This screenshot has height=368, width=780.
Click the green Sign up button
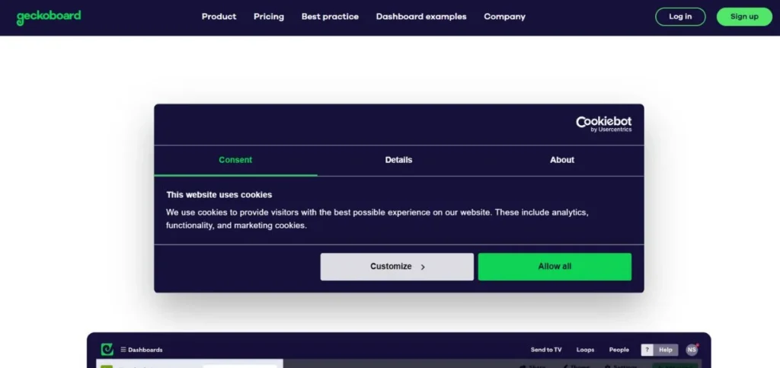tap(744, 17)
